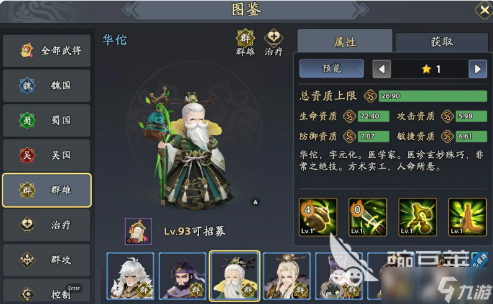Select the second skill icon with number 0

[x=368, y=217]
